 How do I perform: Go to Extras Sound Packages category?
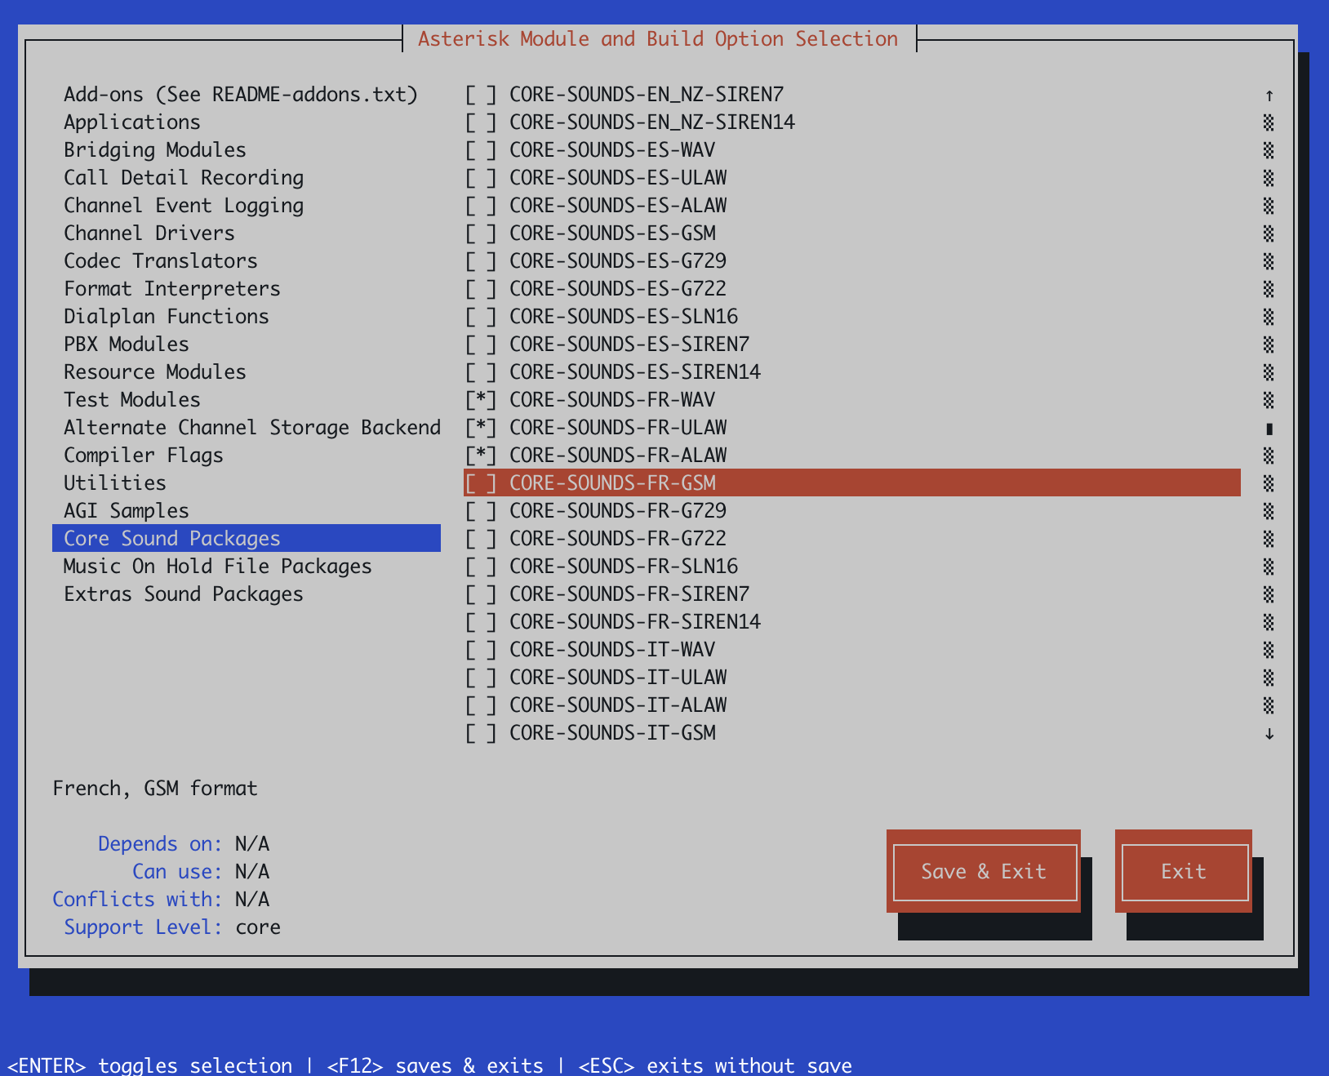tap(184, 594)
